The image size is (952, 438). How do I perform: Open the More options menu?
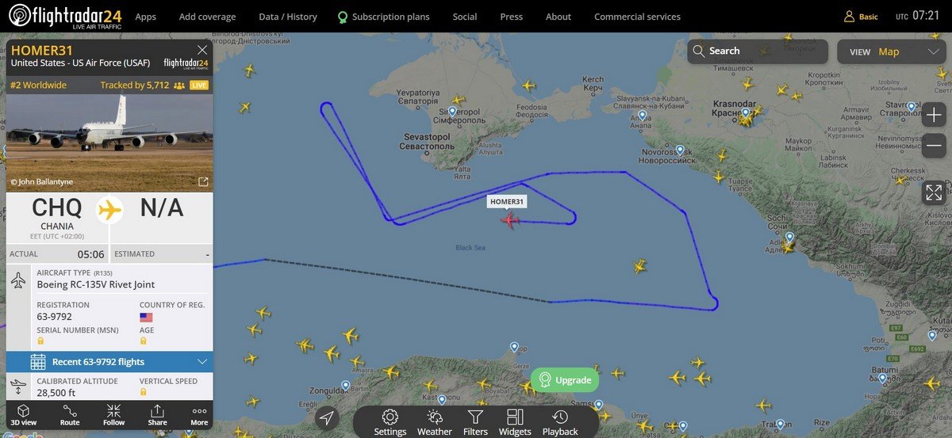coord(199,415)
